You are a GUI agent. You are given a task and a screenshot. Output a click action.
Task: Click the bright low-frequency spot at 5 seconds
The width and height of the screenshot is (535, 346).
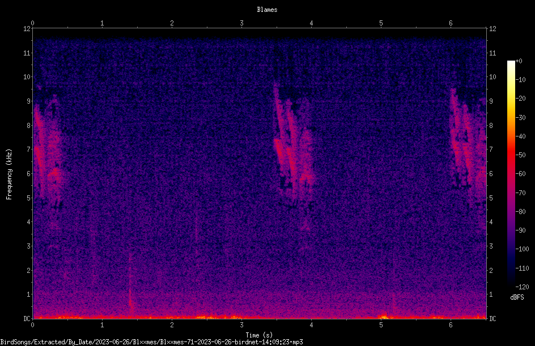(383, 317)
